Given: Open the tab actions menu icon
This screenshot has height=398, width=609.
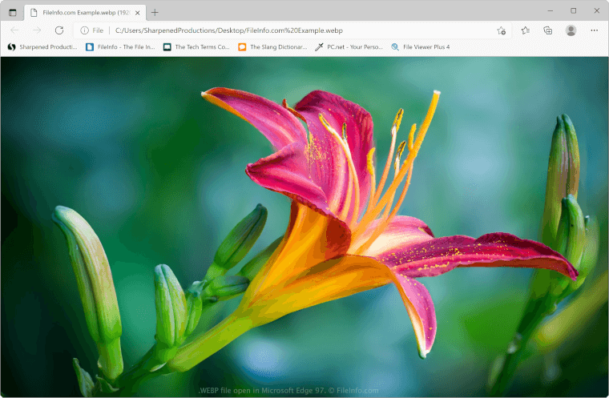Looking at the screenshot, I should click(x=12, y=12).
